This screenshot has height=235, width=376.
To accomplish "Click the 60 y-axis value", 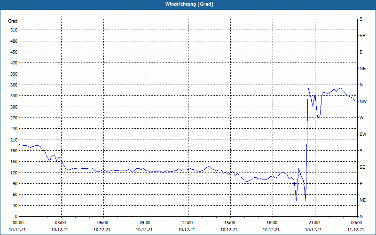I will (15, 195).
